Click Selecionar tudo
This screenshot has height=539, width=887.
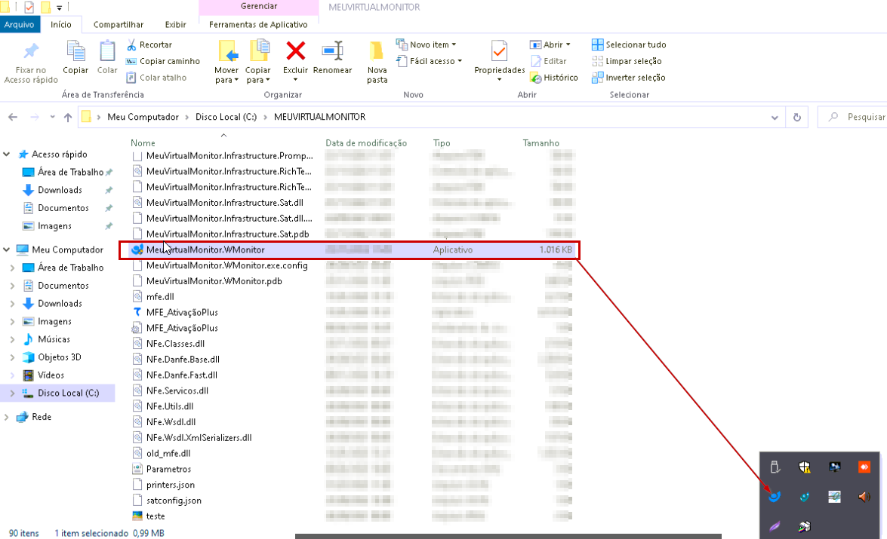pyautogui.click(x=629, y=44)
